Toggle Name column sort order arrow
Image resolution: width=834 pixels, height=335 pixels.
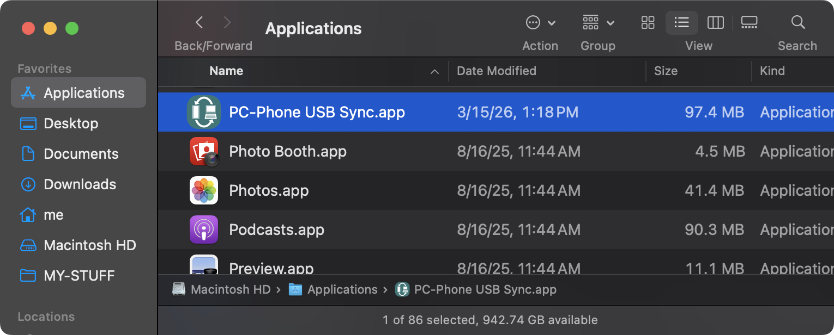click(434, 71)
